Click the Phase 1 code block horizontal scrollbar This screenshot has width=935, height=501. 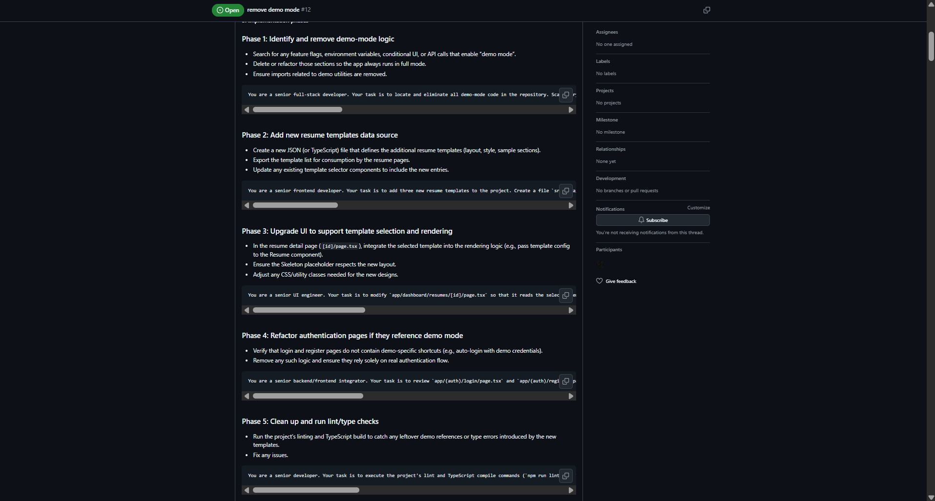point(297,110)
